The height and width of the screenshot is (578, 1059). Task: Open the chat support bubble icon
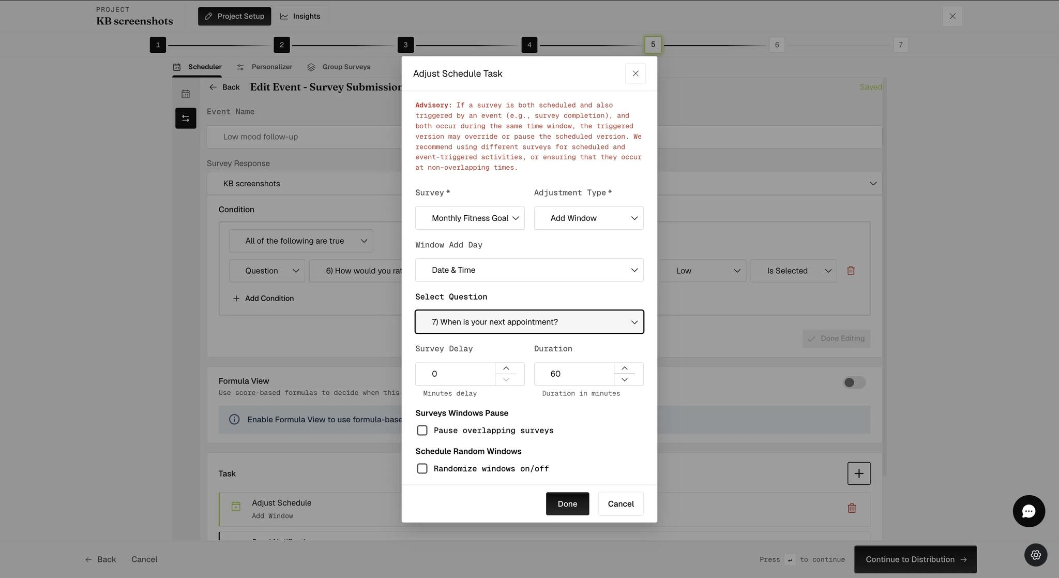tap(1028, 511)
